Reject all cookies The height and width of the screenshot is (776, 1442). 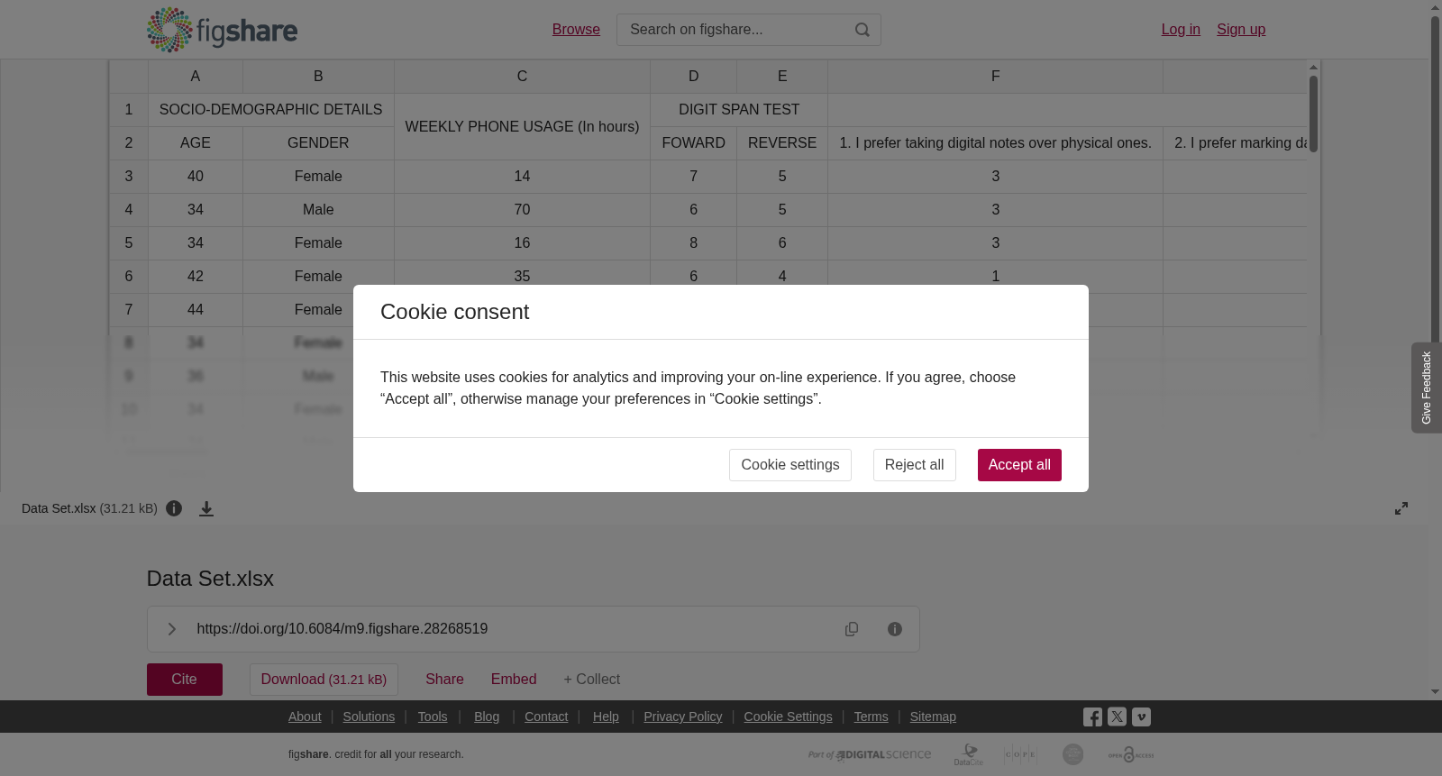pos(914,465)
